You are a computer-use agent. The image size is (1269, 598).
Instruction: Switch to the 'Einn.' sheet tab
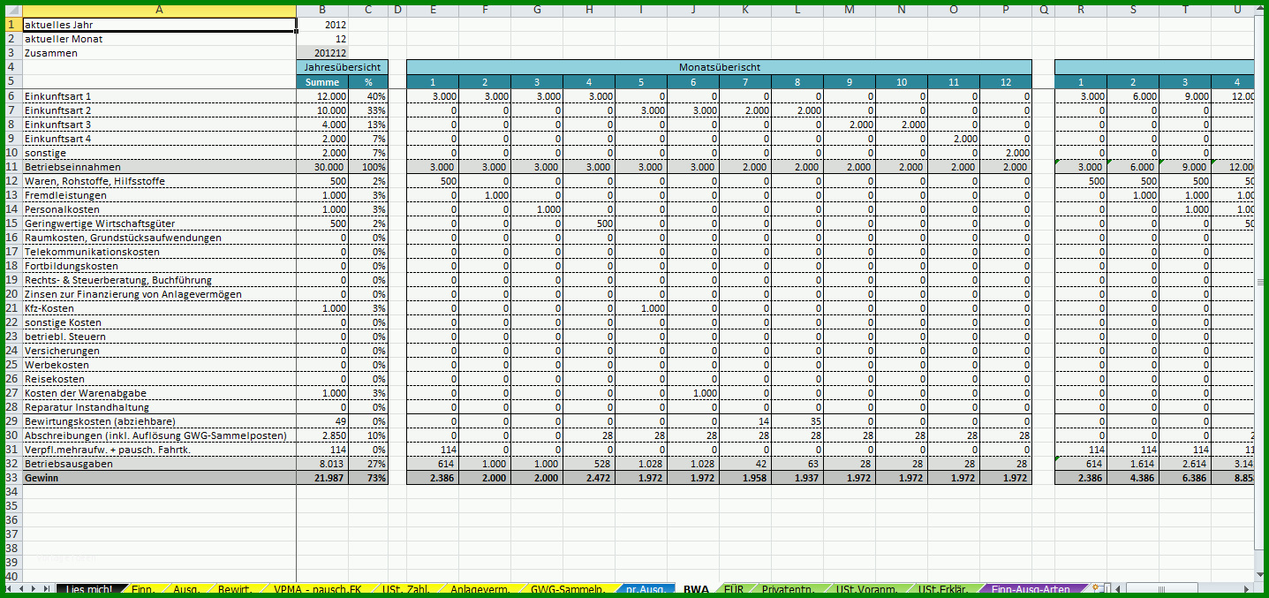[143, 589]
